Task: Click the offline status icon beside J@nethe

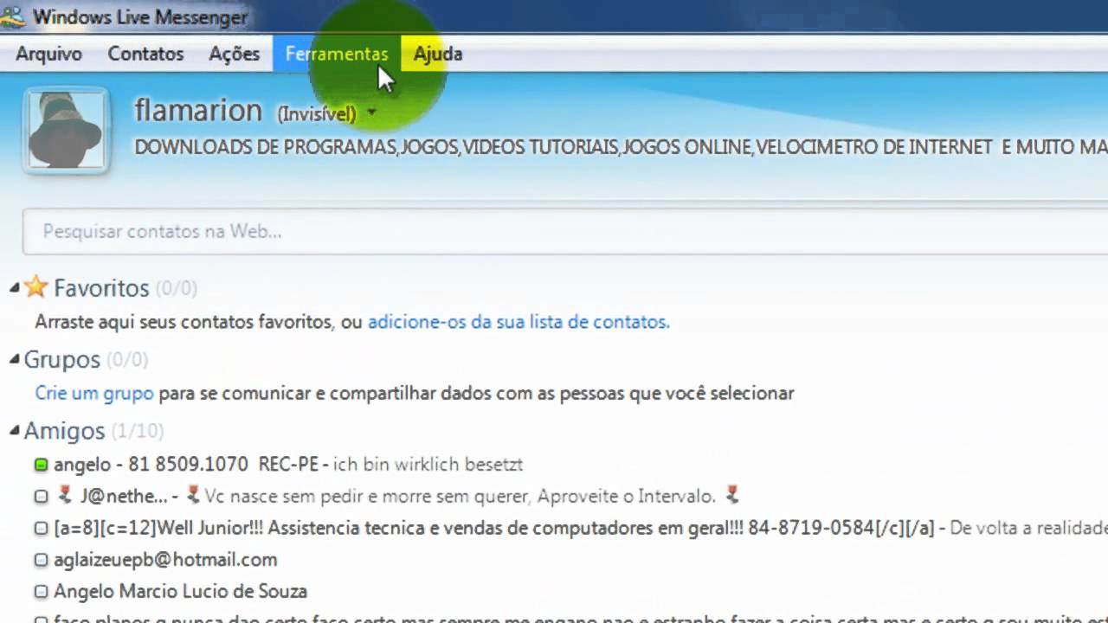Action: pyautogui.click(x=41, y=497)
